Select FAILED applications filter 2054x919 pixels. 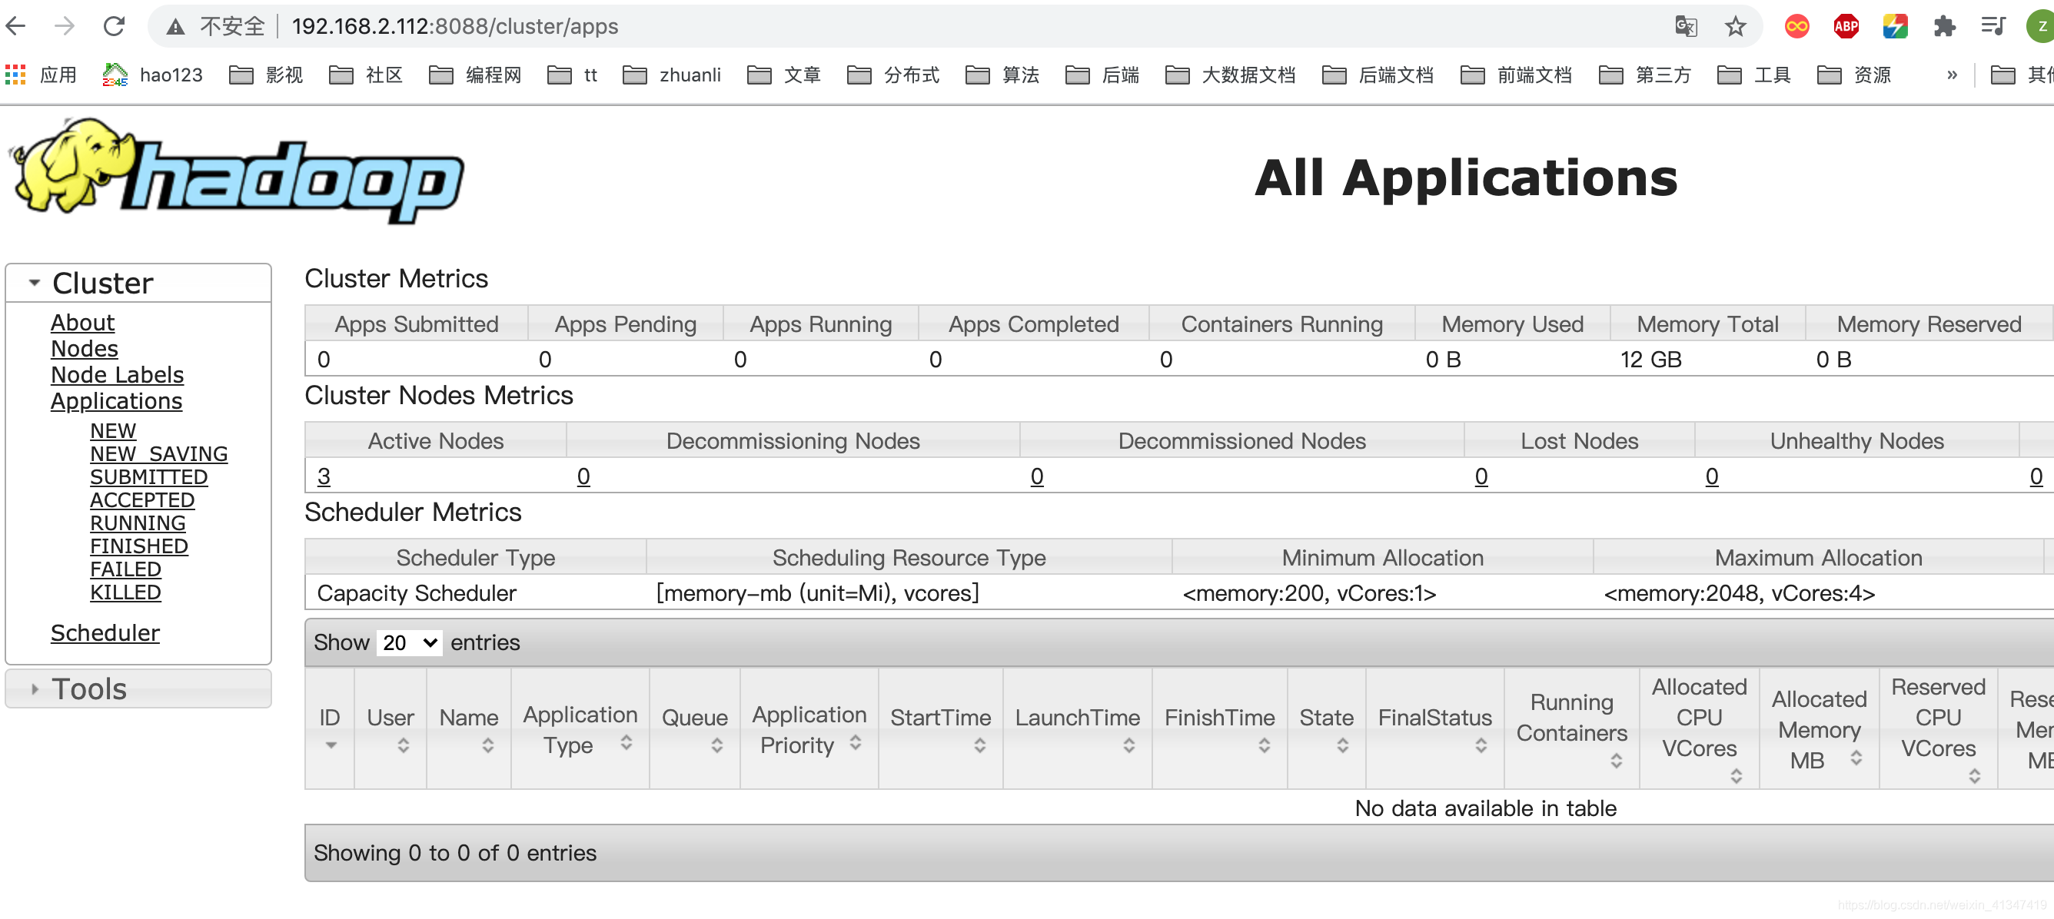point(125,568)
